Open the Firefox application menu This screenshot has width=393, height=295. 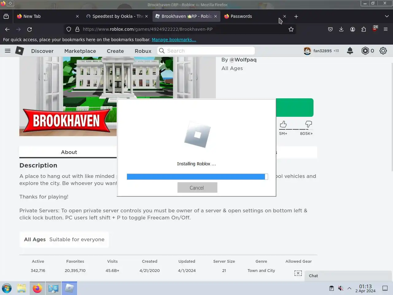tap(386, 29)
